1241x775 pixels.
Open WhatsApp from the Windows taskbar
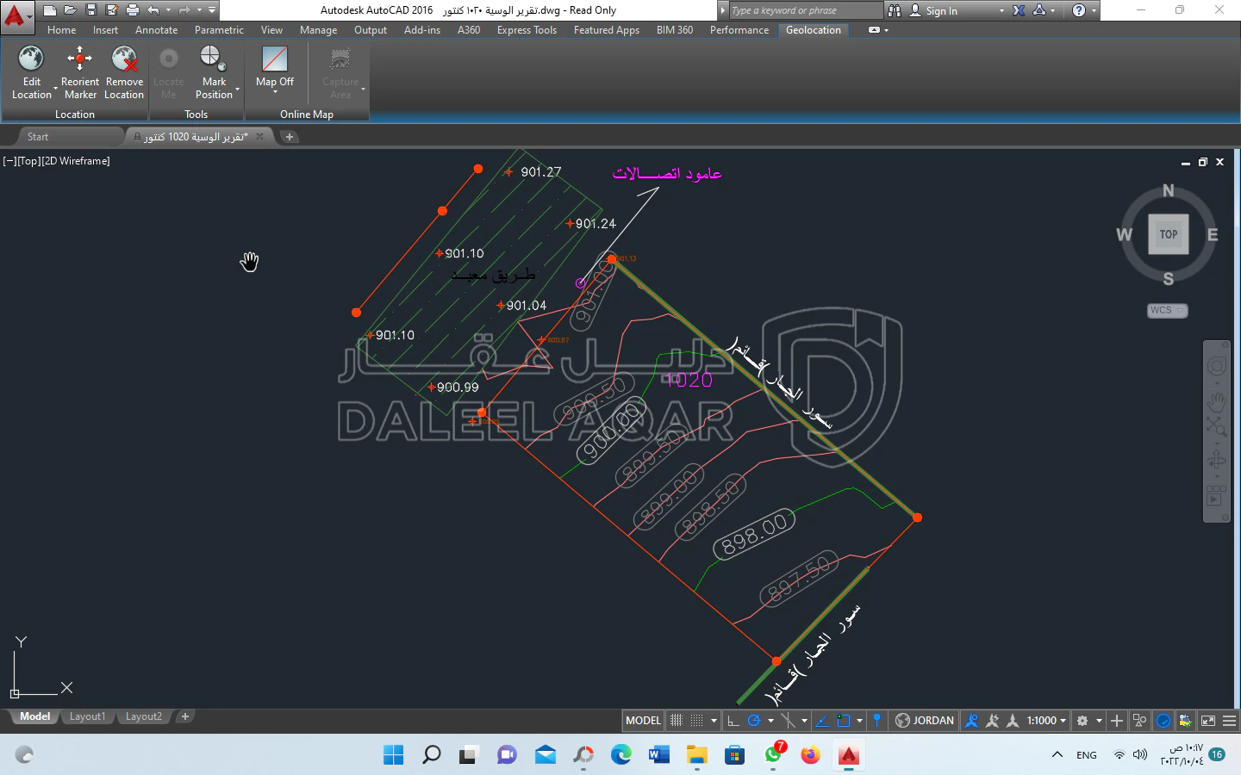[773, 755]
